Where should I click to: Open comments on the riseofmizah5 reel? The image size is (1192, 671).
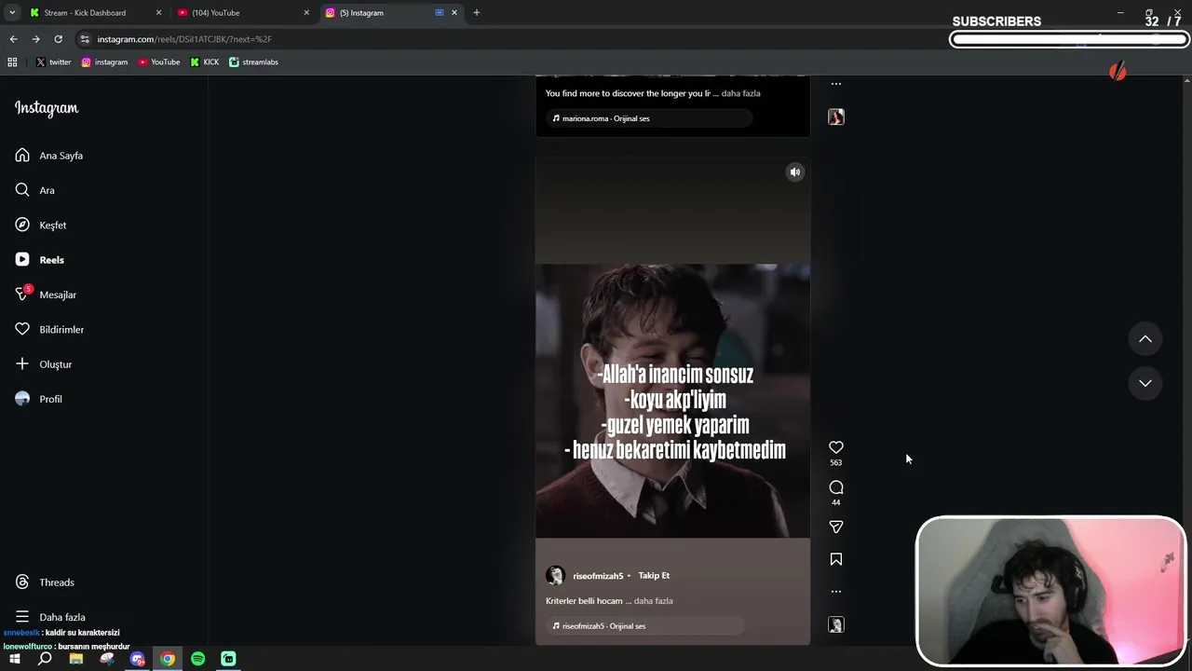click(836, 487)
